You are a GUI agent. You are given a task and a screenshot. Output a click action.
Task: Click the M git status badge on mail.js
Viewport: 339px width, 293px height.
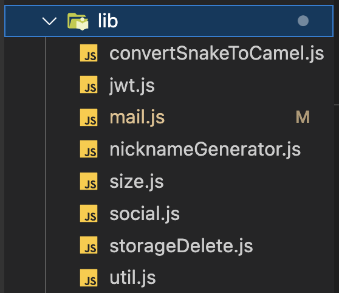coord(303,117)
